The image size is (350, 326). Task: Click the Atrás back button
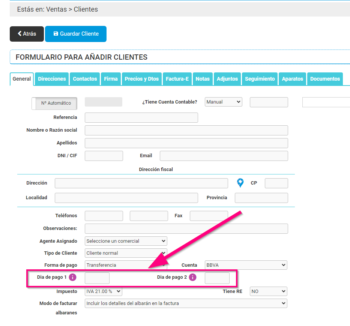click(x=27, y=34)
